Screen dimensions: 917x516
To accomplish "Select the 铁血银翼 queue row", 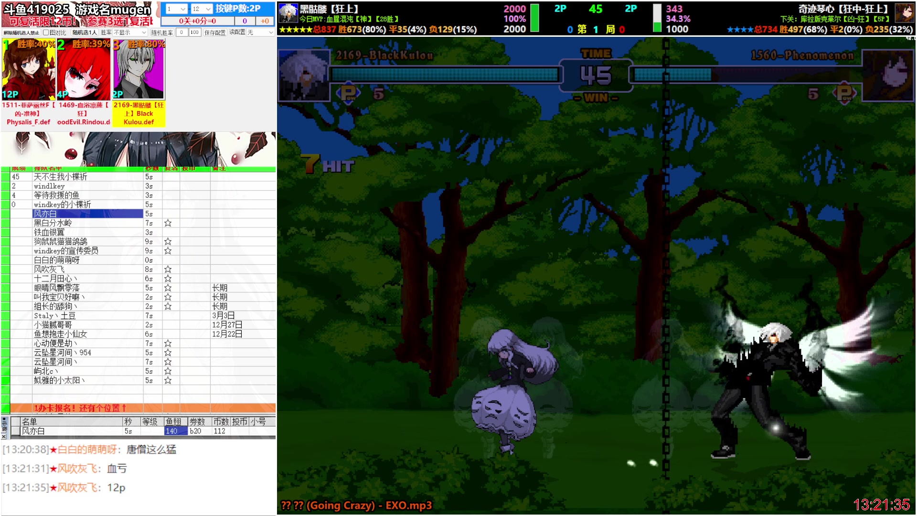I will 88,232.
